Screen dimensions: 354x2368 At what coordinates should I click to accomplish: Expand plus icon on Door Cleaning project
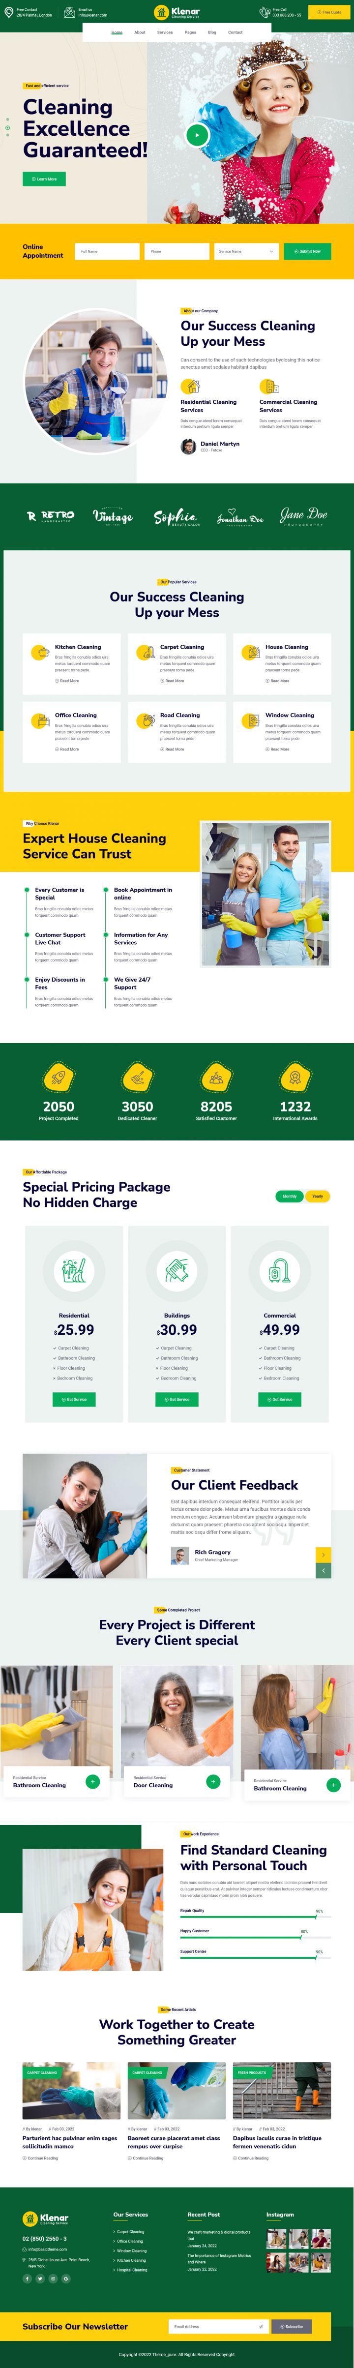213,1781
